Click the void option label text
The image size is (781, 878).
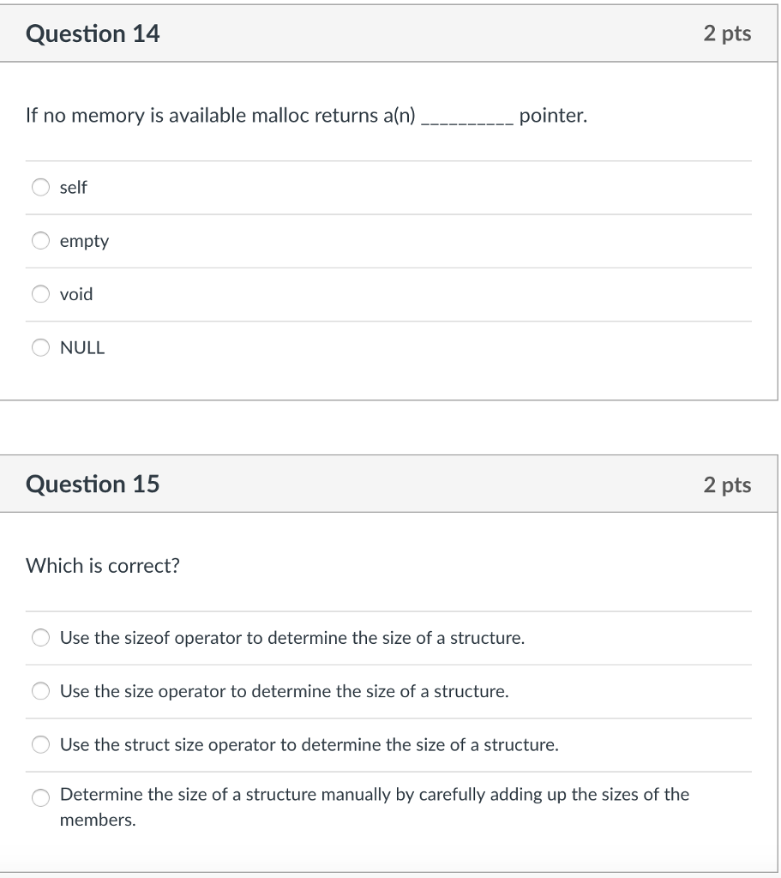tap(75, 294)
